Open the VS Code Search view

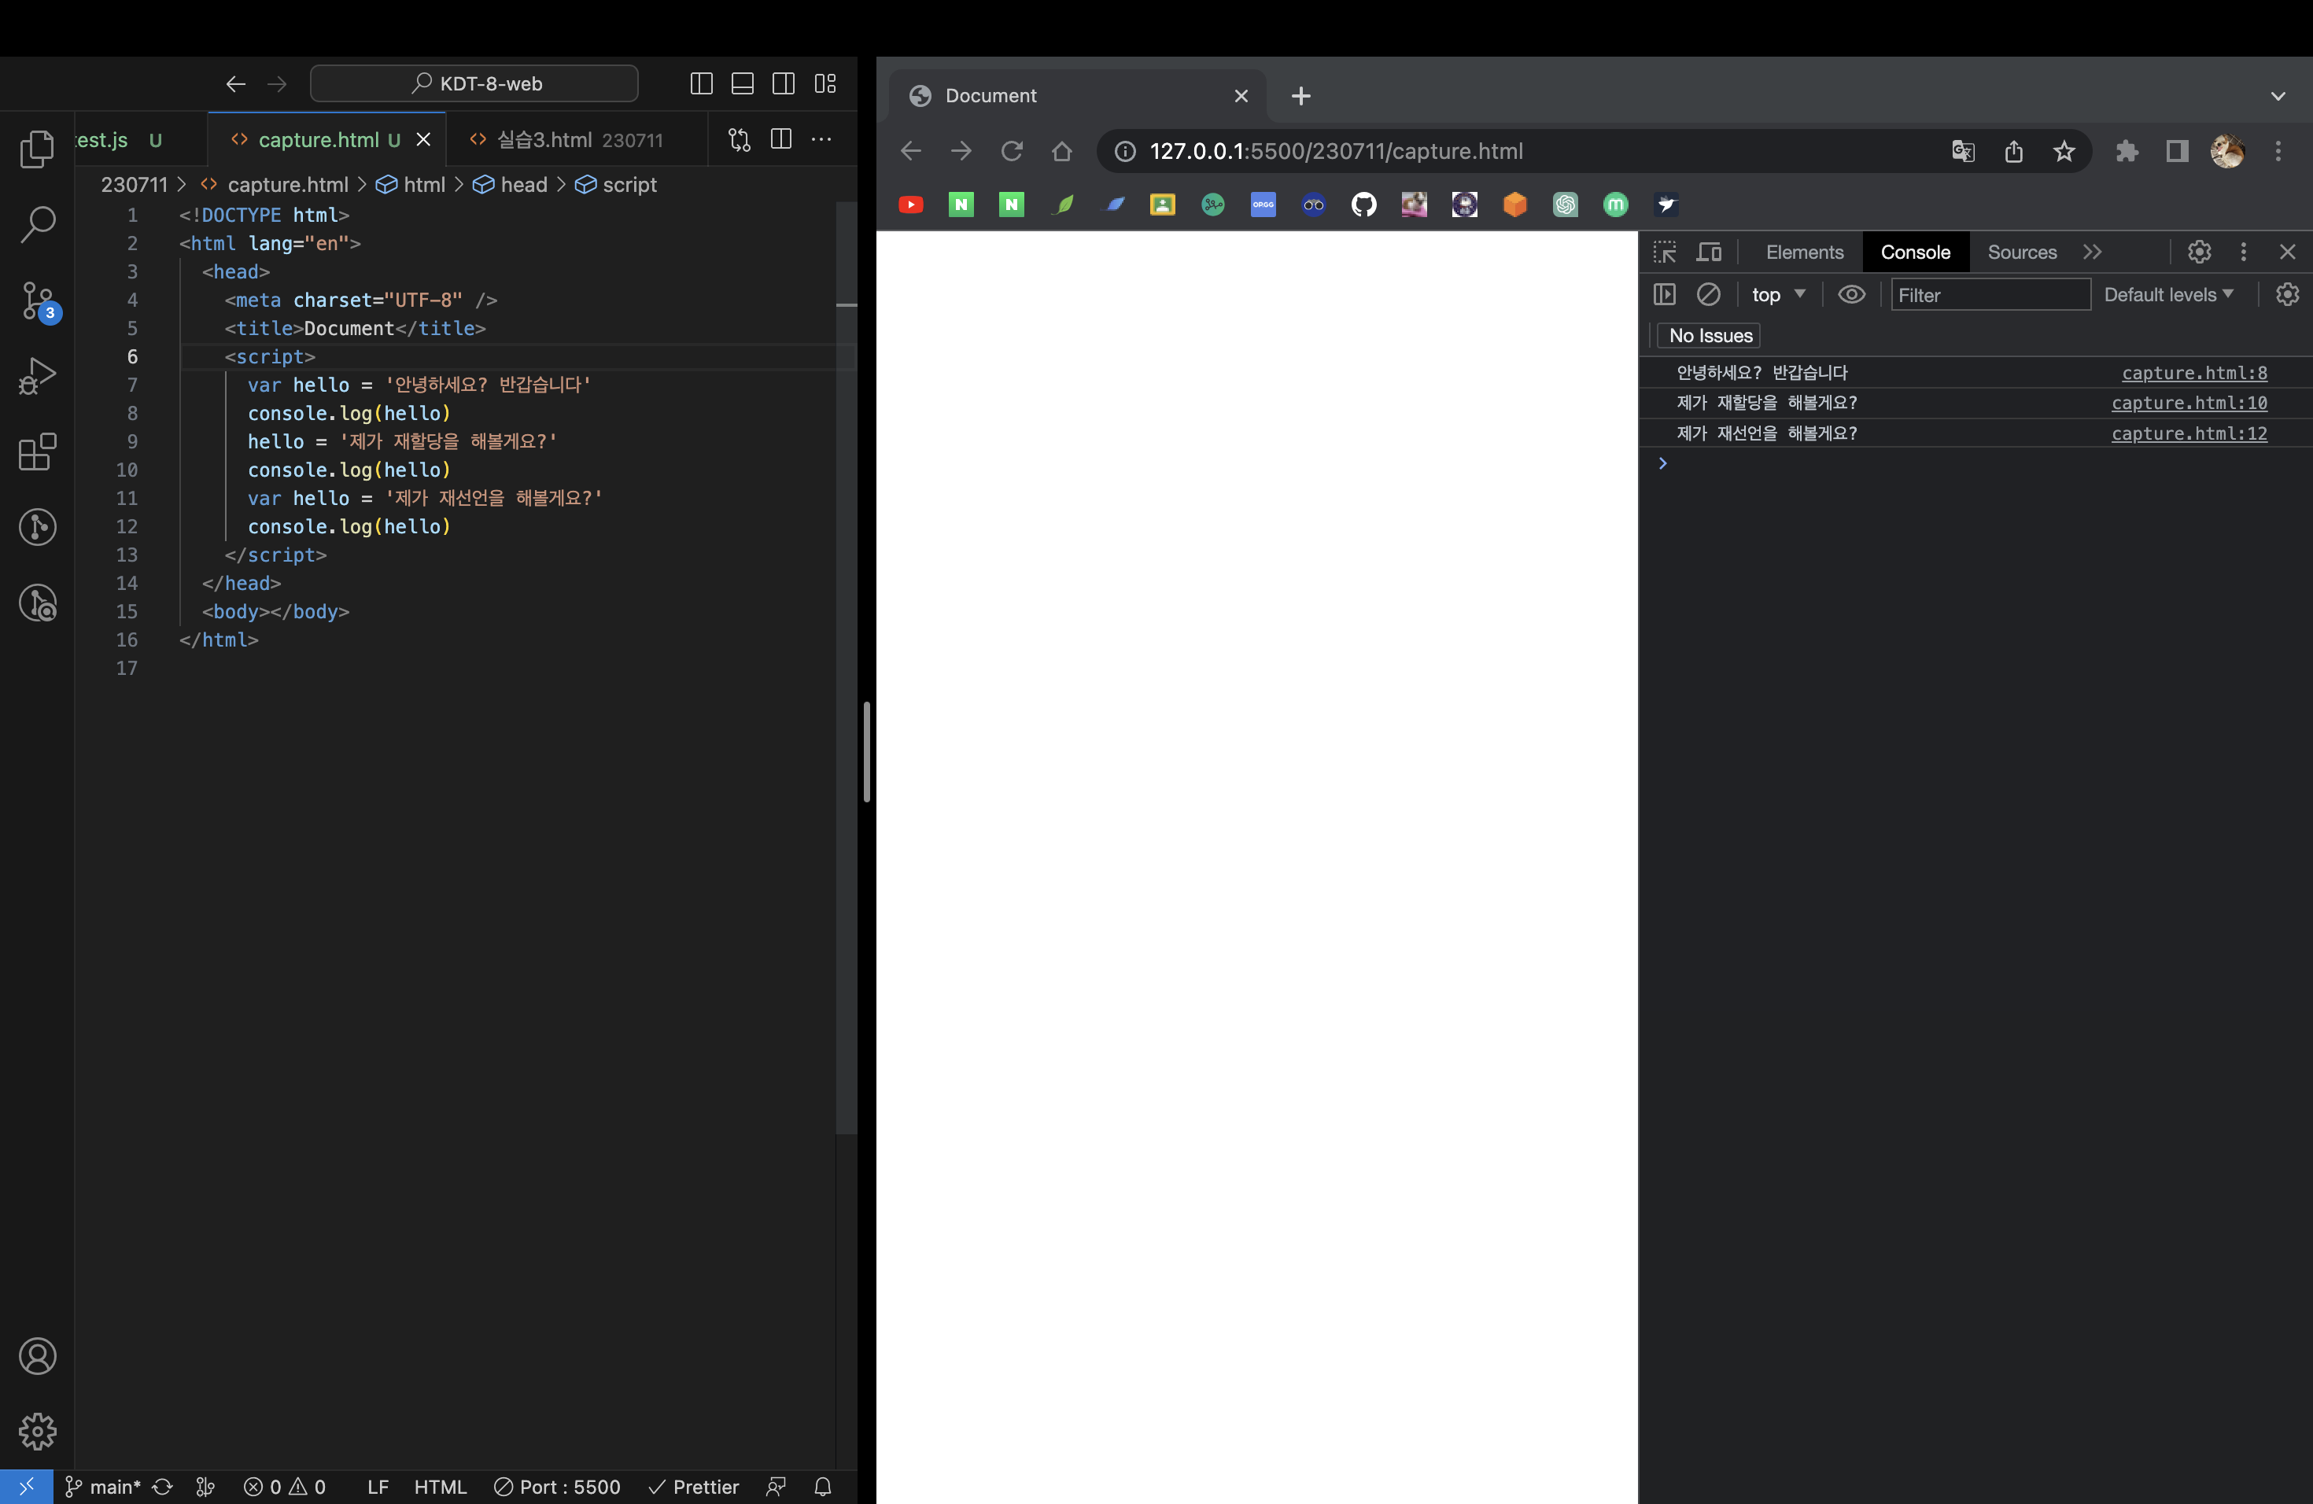[37, 224]
